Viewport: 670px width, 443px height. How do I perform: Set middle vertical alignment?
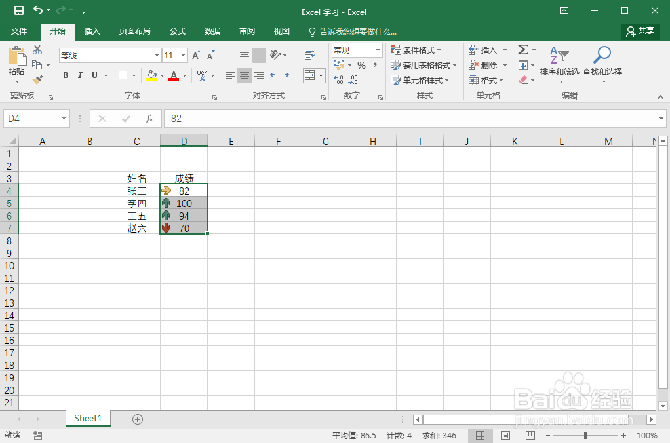(x=245, y=54)
